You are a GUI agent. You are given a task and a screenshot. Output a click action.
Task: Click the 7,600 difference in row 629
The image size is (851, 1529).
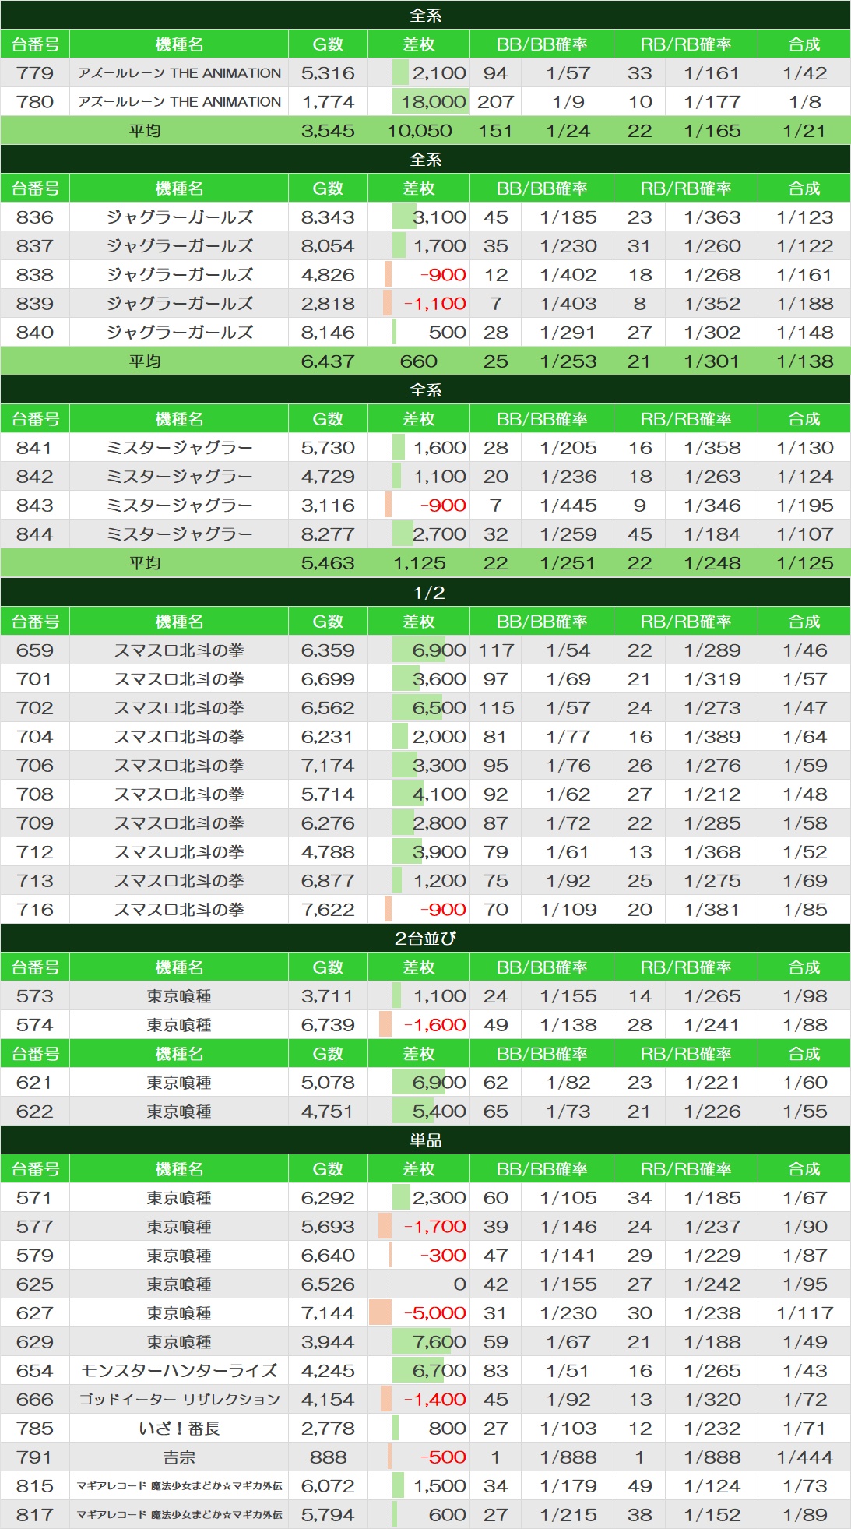point(439,1342)
